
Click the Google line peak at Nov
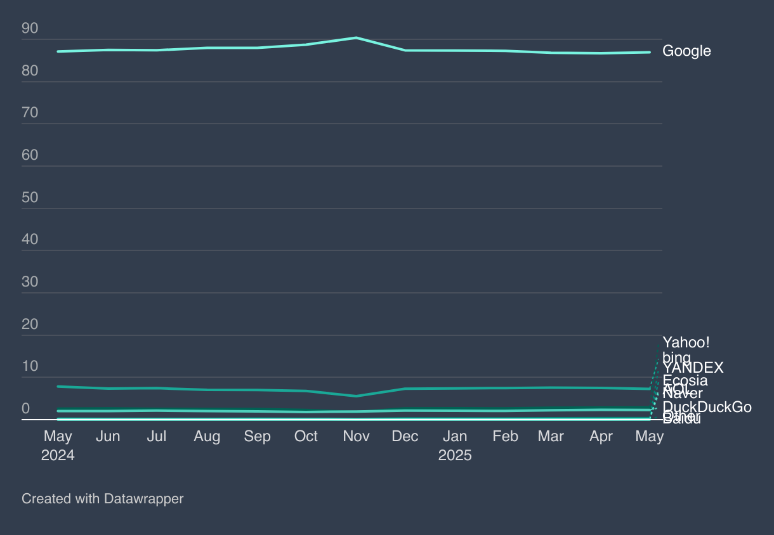pos(356,38)
